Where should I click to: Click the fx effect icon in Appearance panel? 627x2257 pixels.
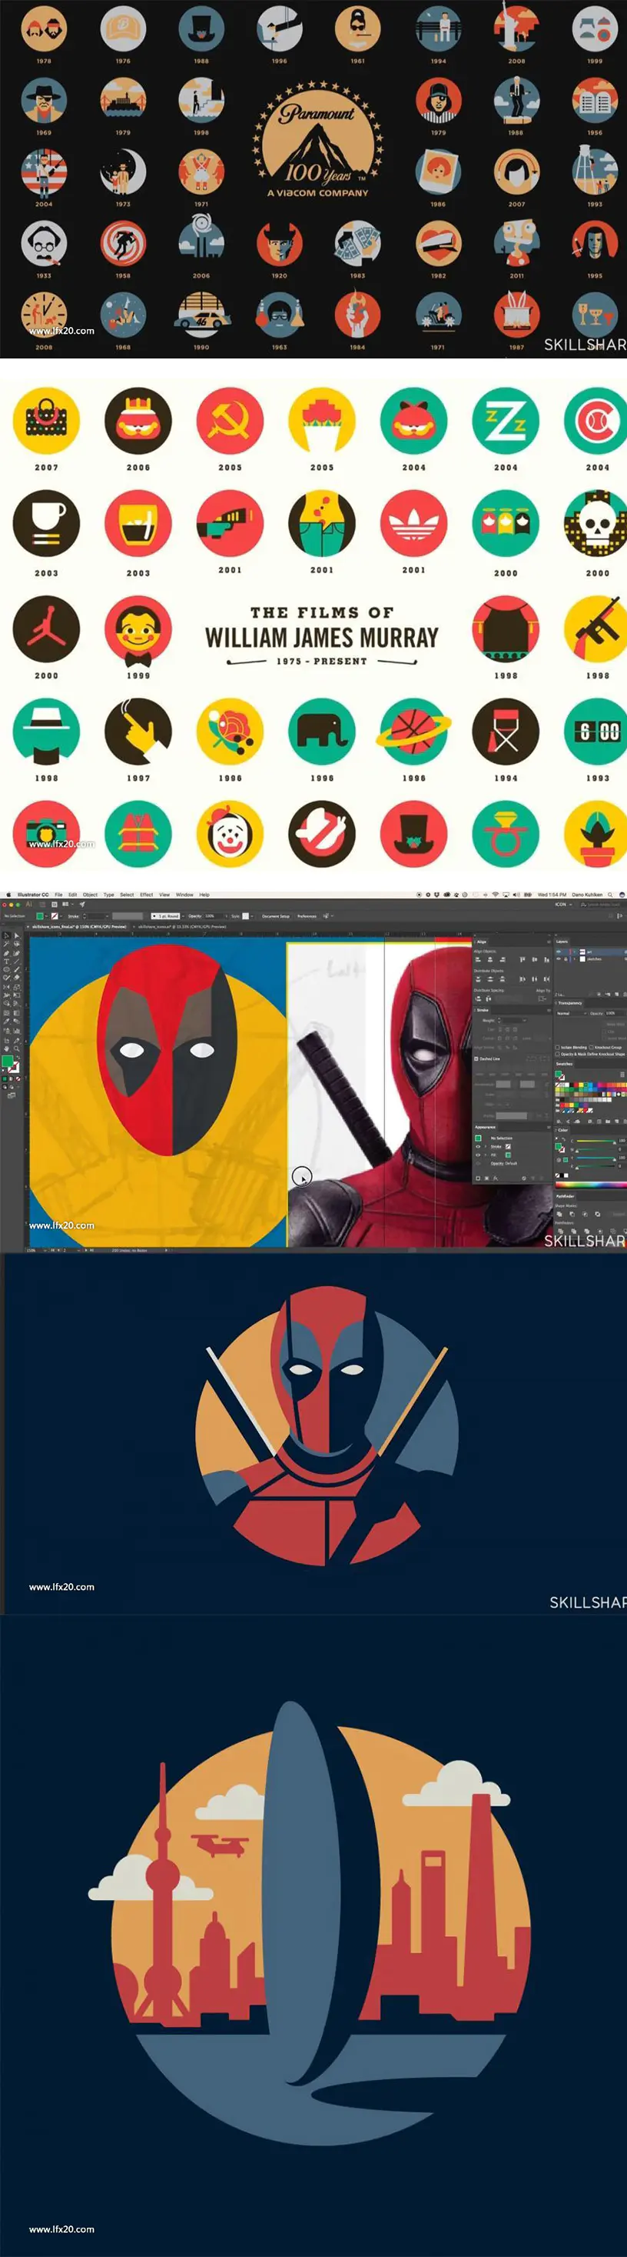(x=496, y=1179)
